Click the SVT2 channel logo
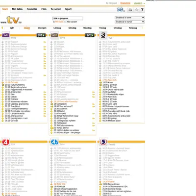Image resolution: width=196 pixels, height=196 pixels. [54, 35]
